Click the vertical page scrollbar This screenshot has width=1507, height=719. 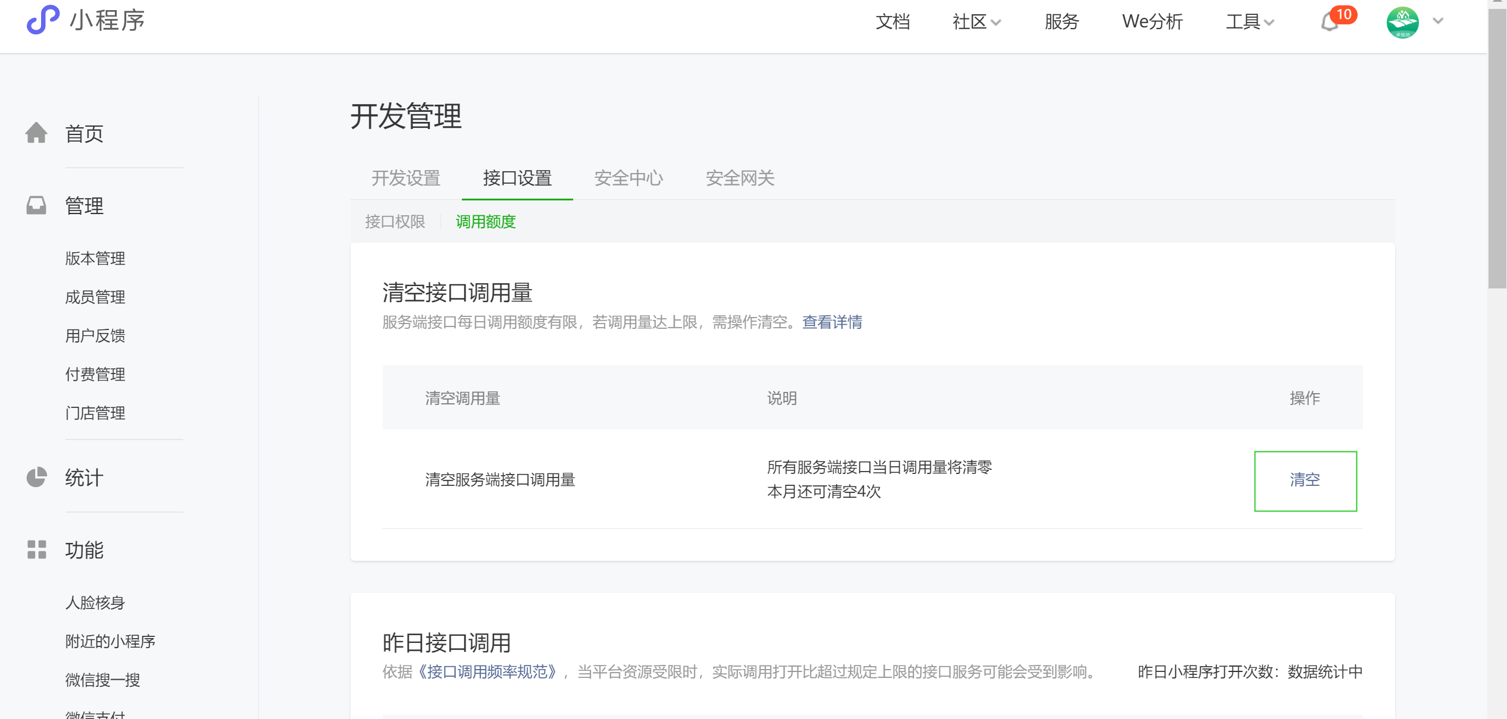(1496, 149)
